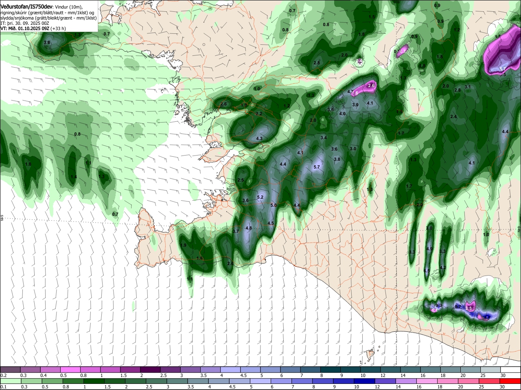Click the dark blue 10 mm rain legend swatch
Screen dimensions: 521x390
pos(363,381)
